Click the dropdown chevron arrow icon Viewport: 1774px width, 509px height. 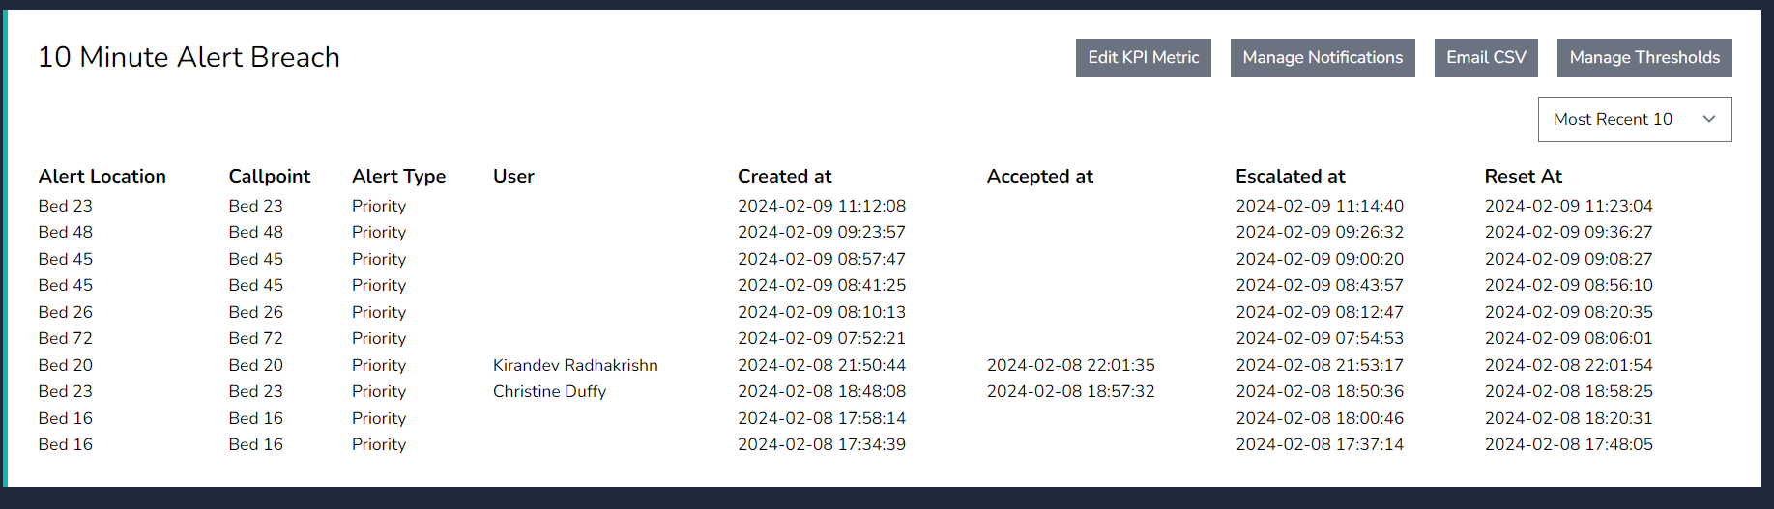point(1708,119)
